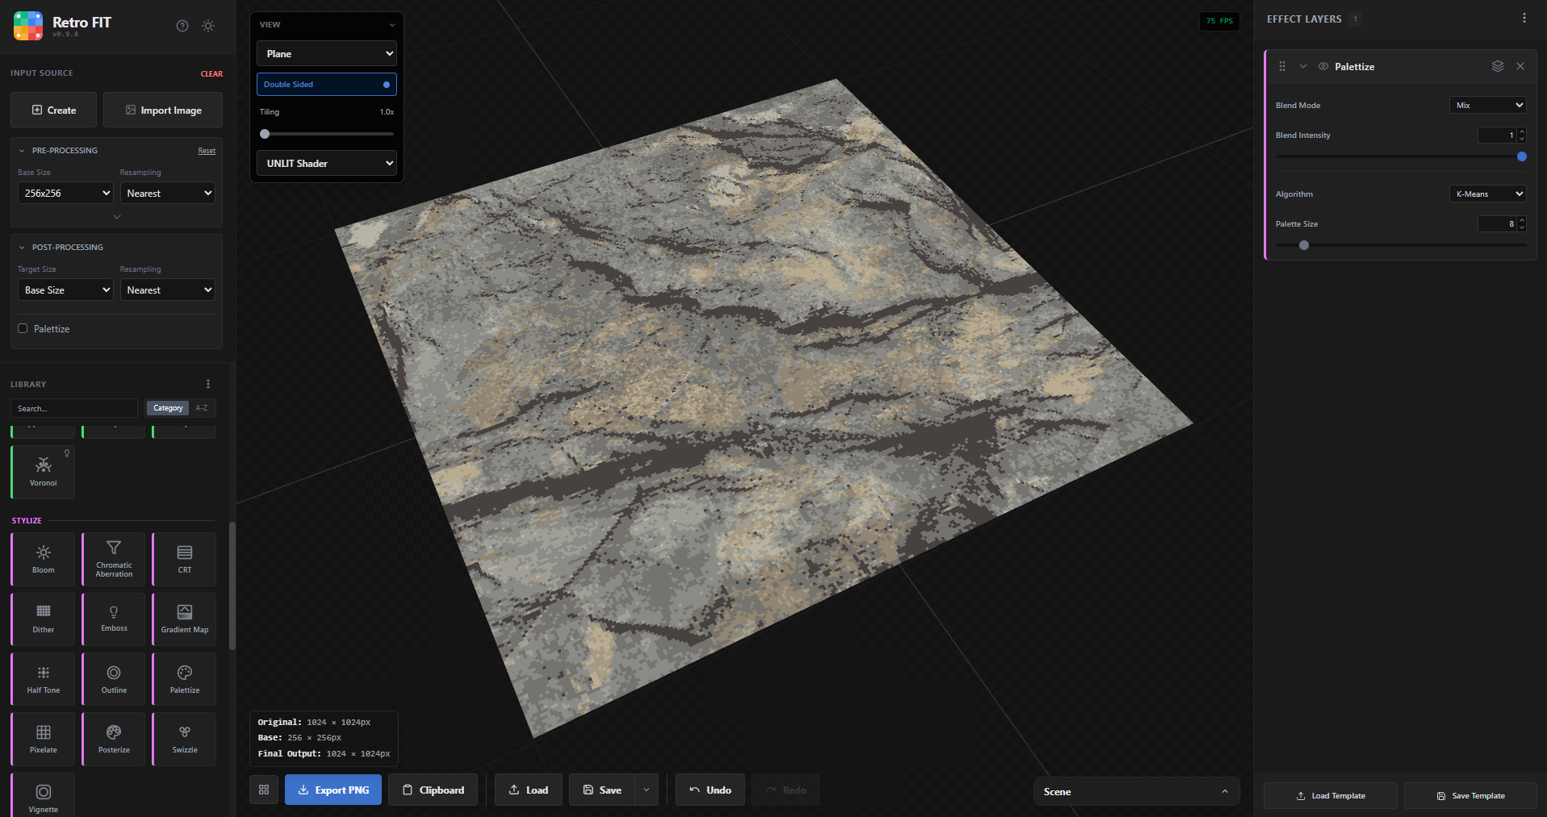
Task: Open the Effect Layers three-dot menu
Action: tap(1524, 19)
